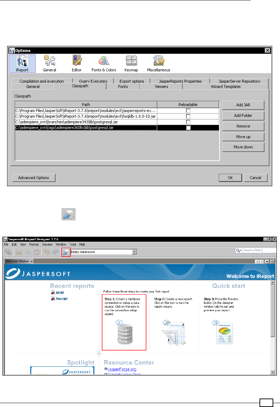Open Fonts & Colors options category
The width and height of the screenshot is (280, 407).
(x=104, y=64)
